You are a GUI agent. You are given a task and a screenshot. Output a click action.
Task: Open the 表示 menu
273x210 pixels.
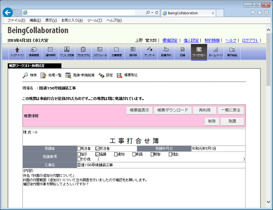point(51,20)
